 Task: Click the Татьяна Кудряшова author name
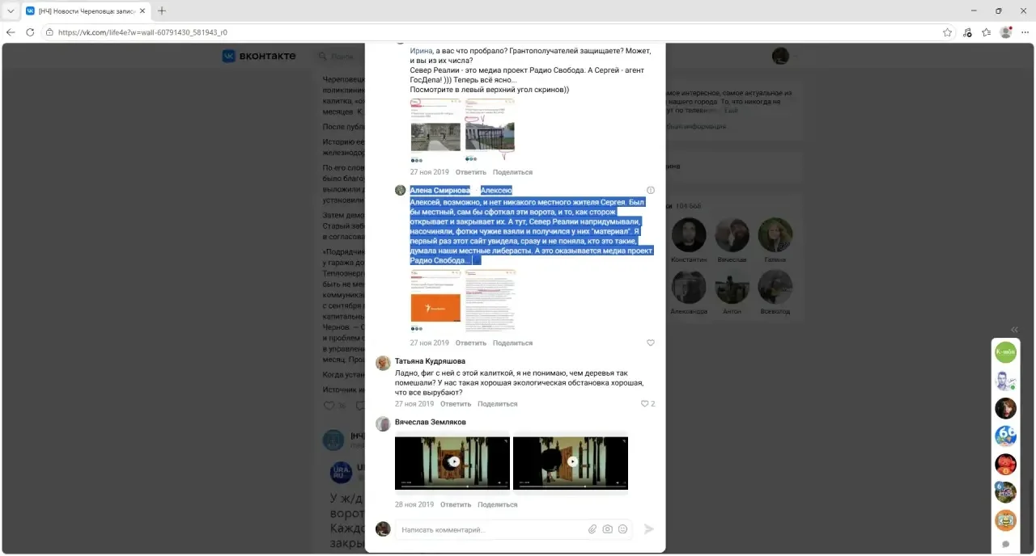coord(430,361)
